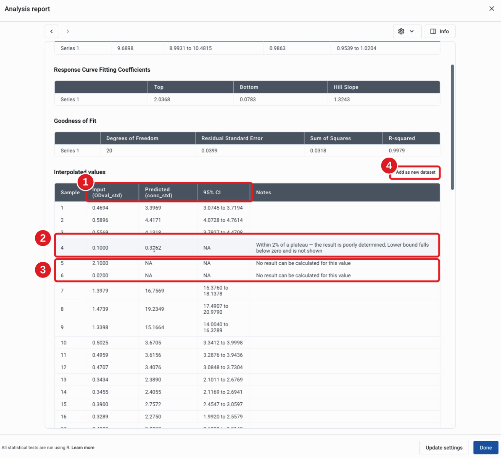Screen dimensions: 501x458
Task: Select sample 4 row with plateau note
Action: 247,248
